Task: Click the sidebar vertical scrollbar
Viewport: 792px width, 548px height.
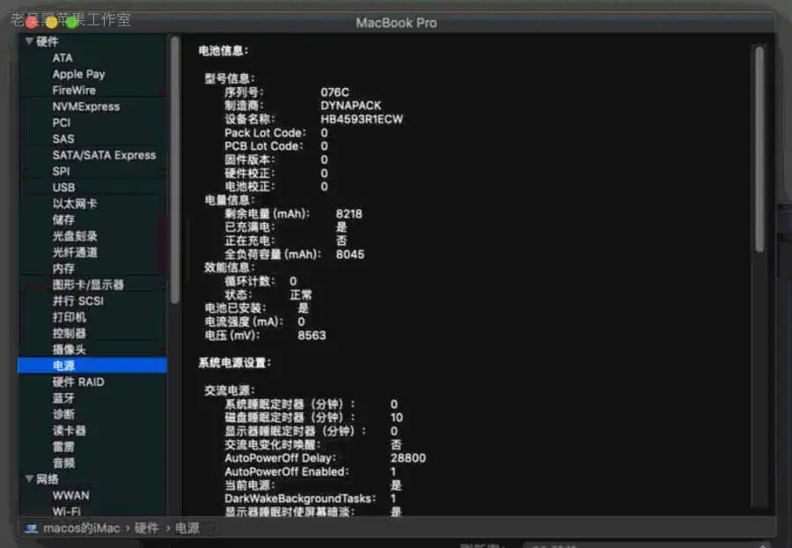Action: click(x=175, y=170)
